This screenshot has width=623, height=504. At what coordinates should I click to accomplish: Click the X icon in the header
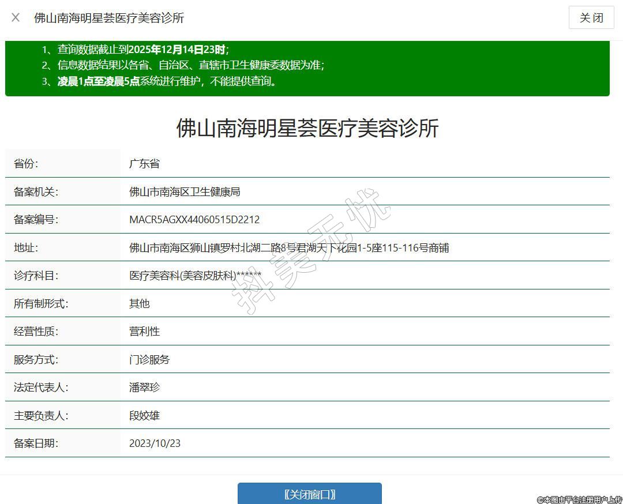click(16, 17)
